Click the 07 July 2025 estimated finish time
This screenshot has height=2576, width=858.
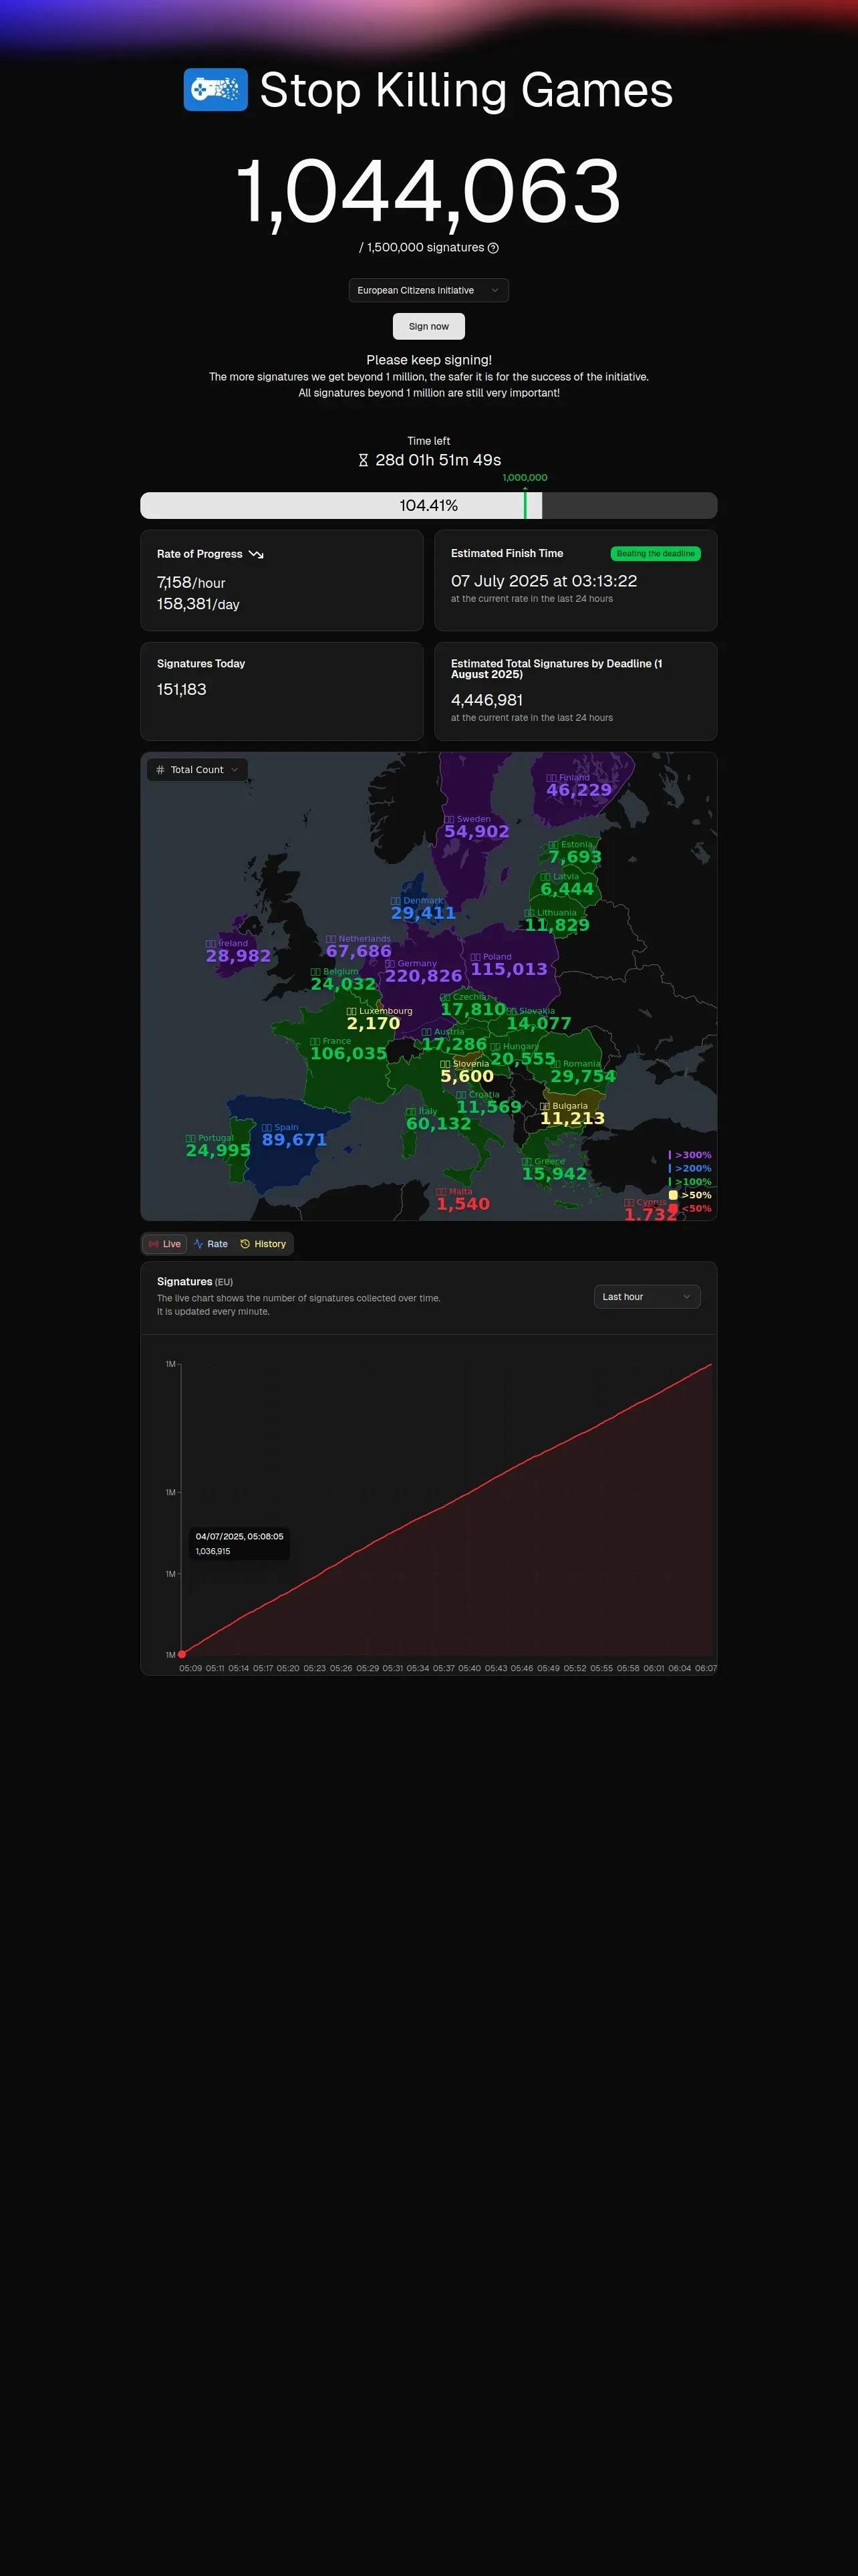point(543,581)
